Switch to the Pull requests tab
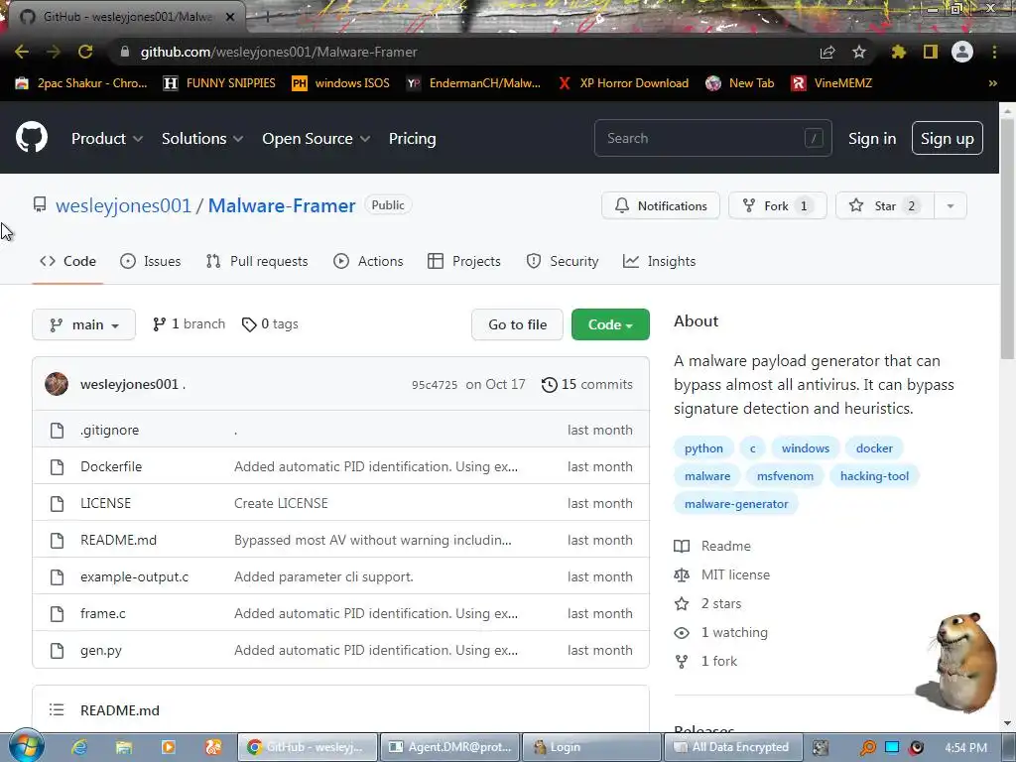Viewport: 1016px width, 762px height. [x=257, y=261]
